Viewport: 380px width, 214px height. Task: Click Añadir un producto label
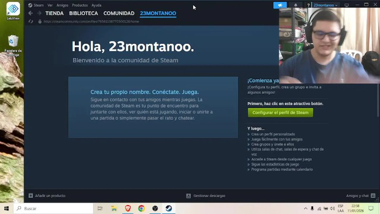click(x=50, y=196)
